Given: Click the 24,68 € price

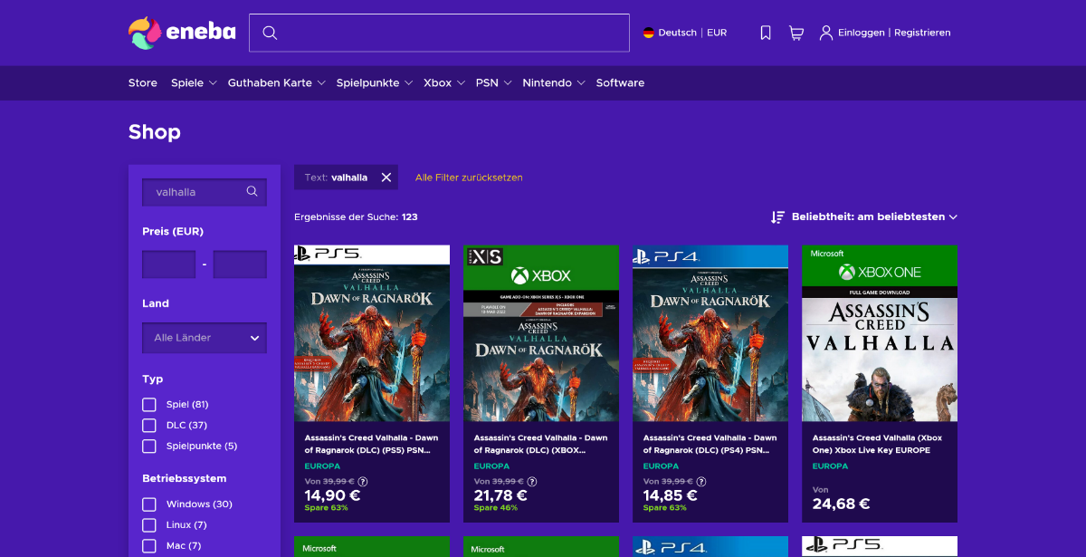Looking at the screenshot, I should [x=842, y=504].
